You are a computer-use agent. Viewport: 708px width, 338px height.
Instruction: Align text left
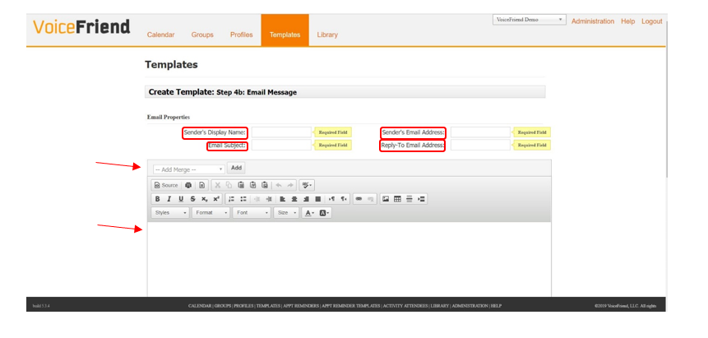click(283, 199)
